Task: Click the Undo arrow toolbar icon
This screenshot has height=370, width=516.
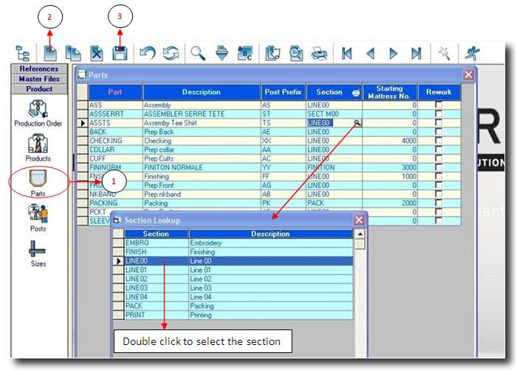Action: [148, 52]
